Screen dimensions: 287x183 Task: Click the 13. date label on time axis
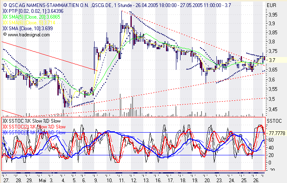pos(146,181)
